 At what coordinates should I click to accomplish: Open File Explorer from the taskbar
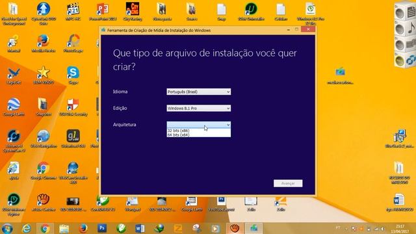64,228
